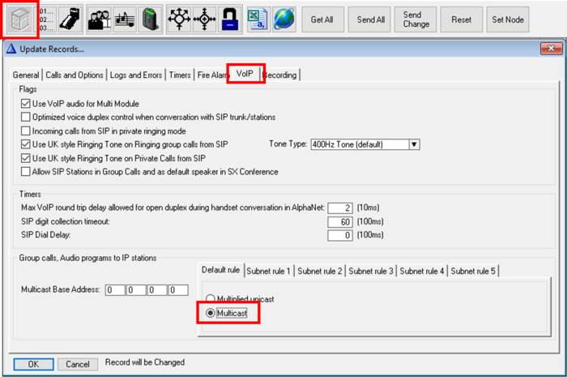Enable Allow SIP Stations in Group Calls
The width and height of the screenshot is (567, 377).
click(x=25, y=172)
